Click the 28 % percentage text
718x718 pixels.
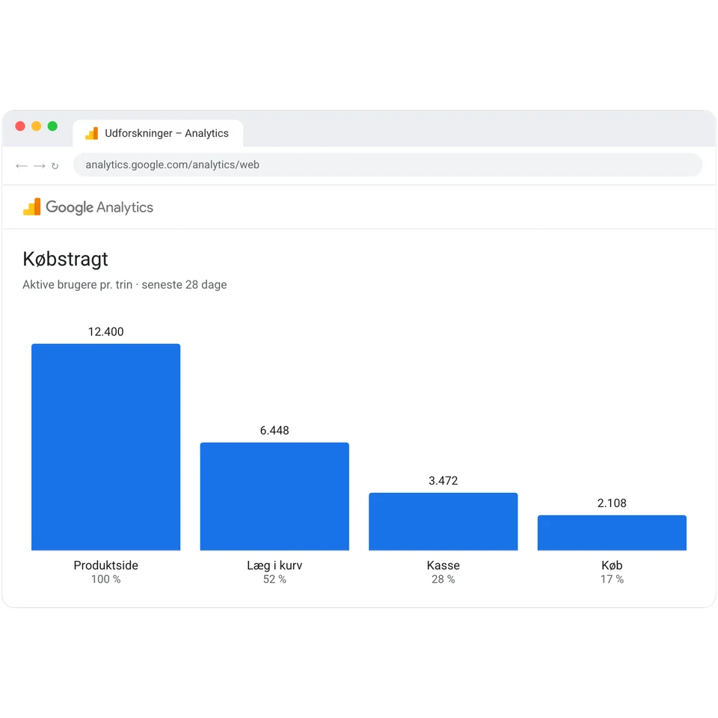pos(444,579)
